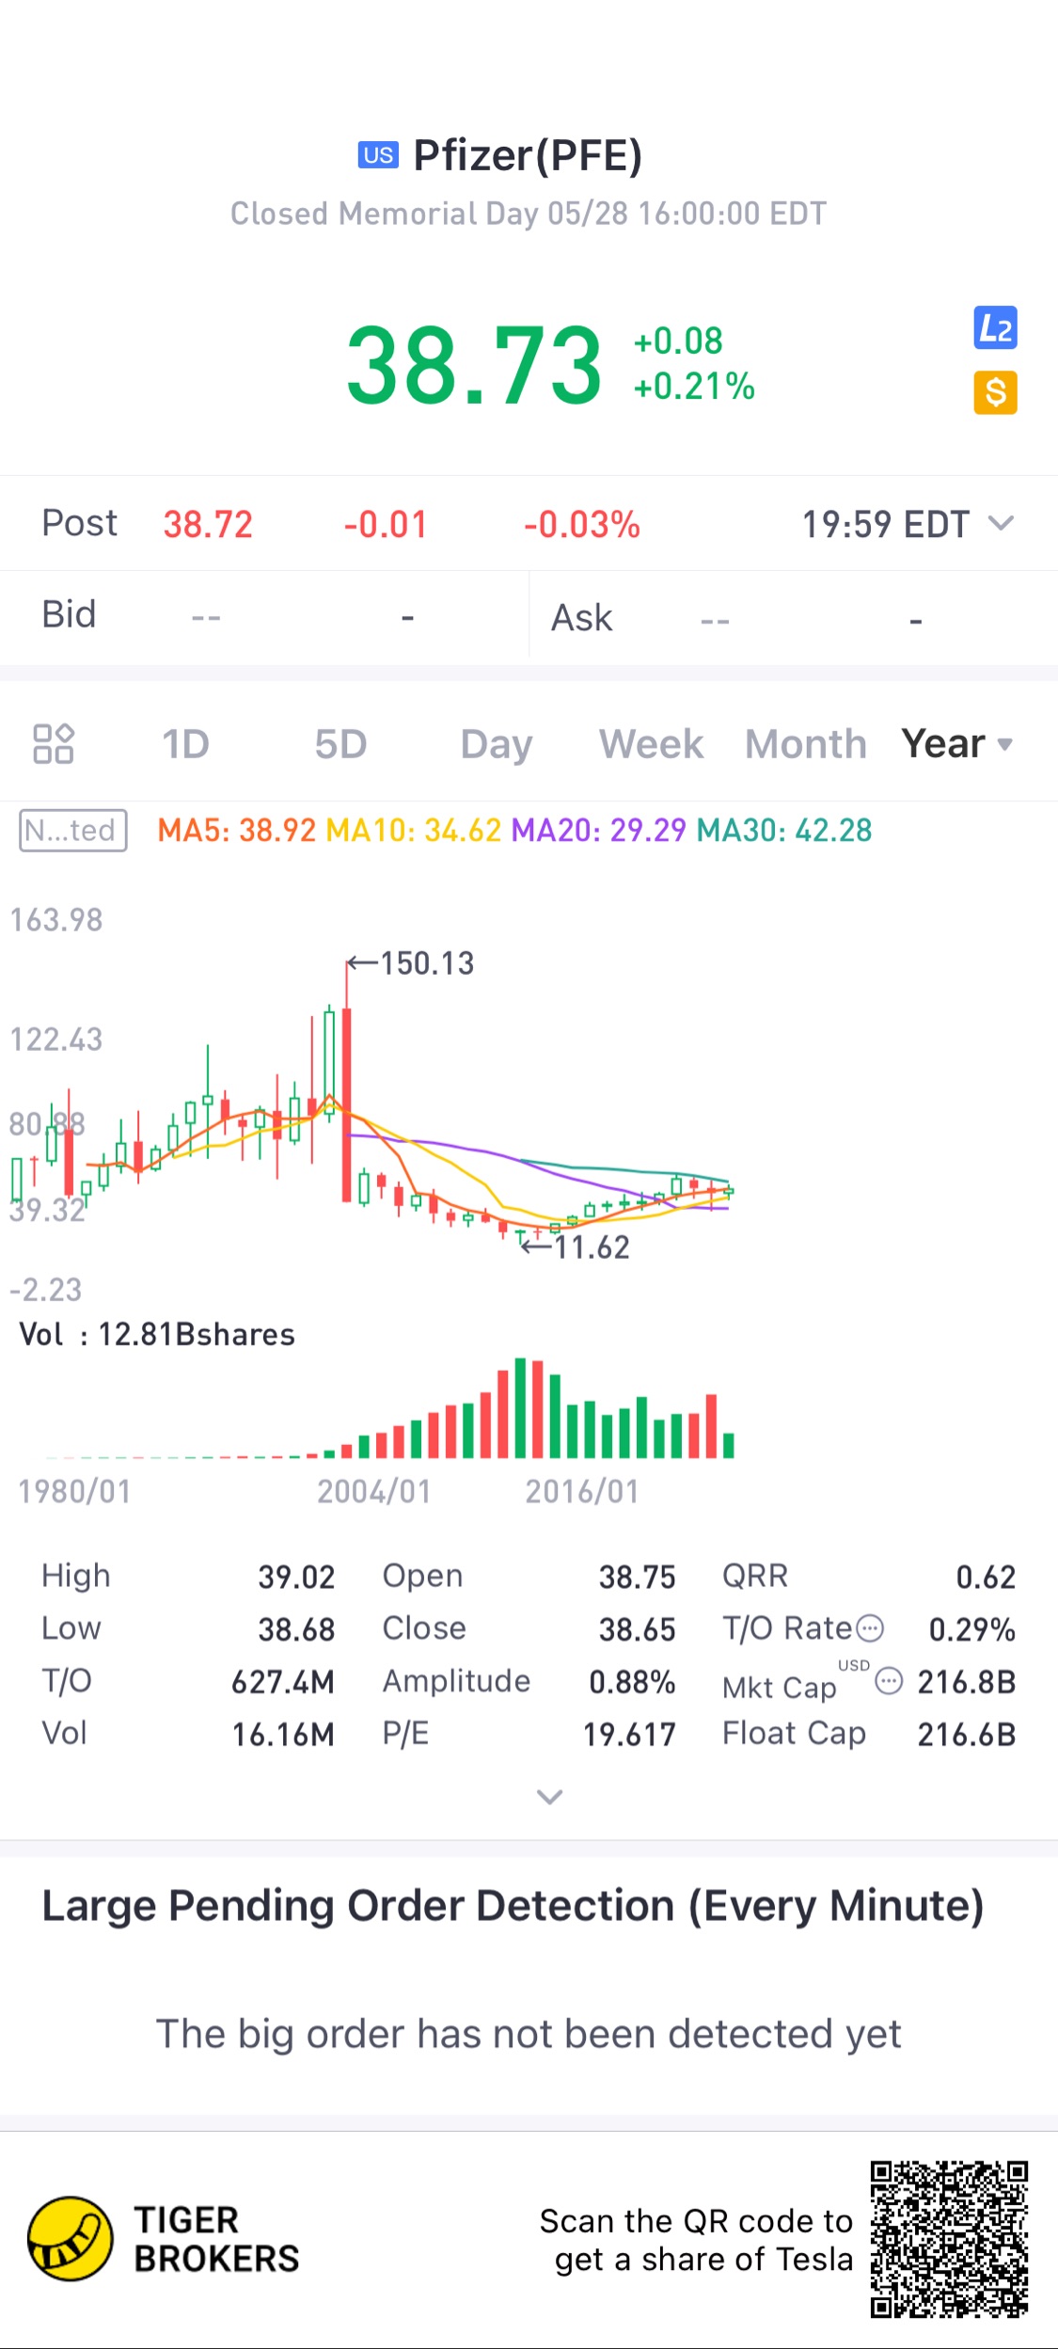Tap MA20: 29.29 indicator label
This screenshot has width=1058, height=2349.
coord(599,831)
